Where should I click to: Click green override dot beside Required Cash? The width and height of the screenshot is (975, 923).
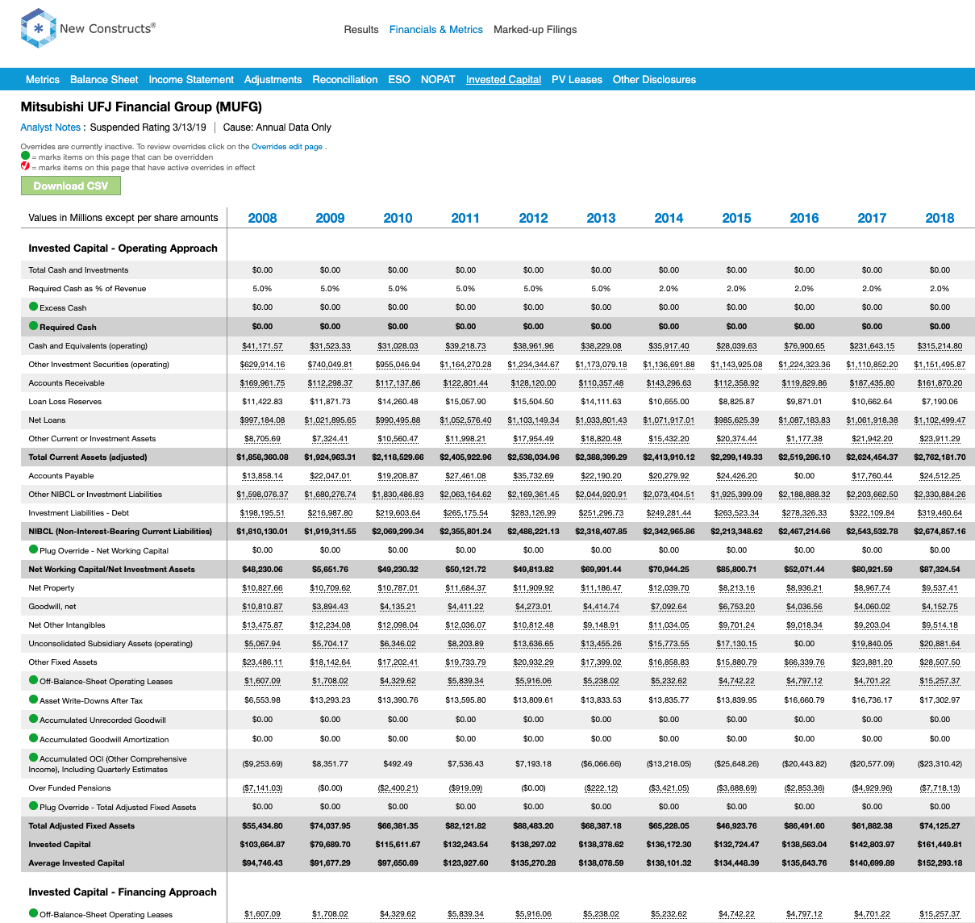(34, 326)
